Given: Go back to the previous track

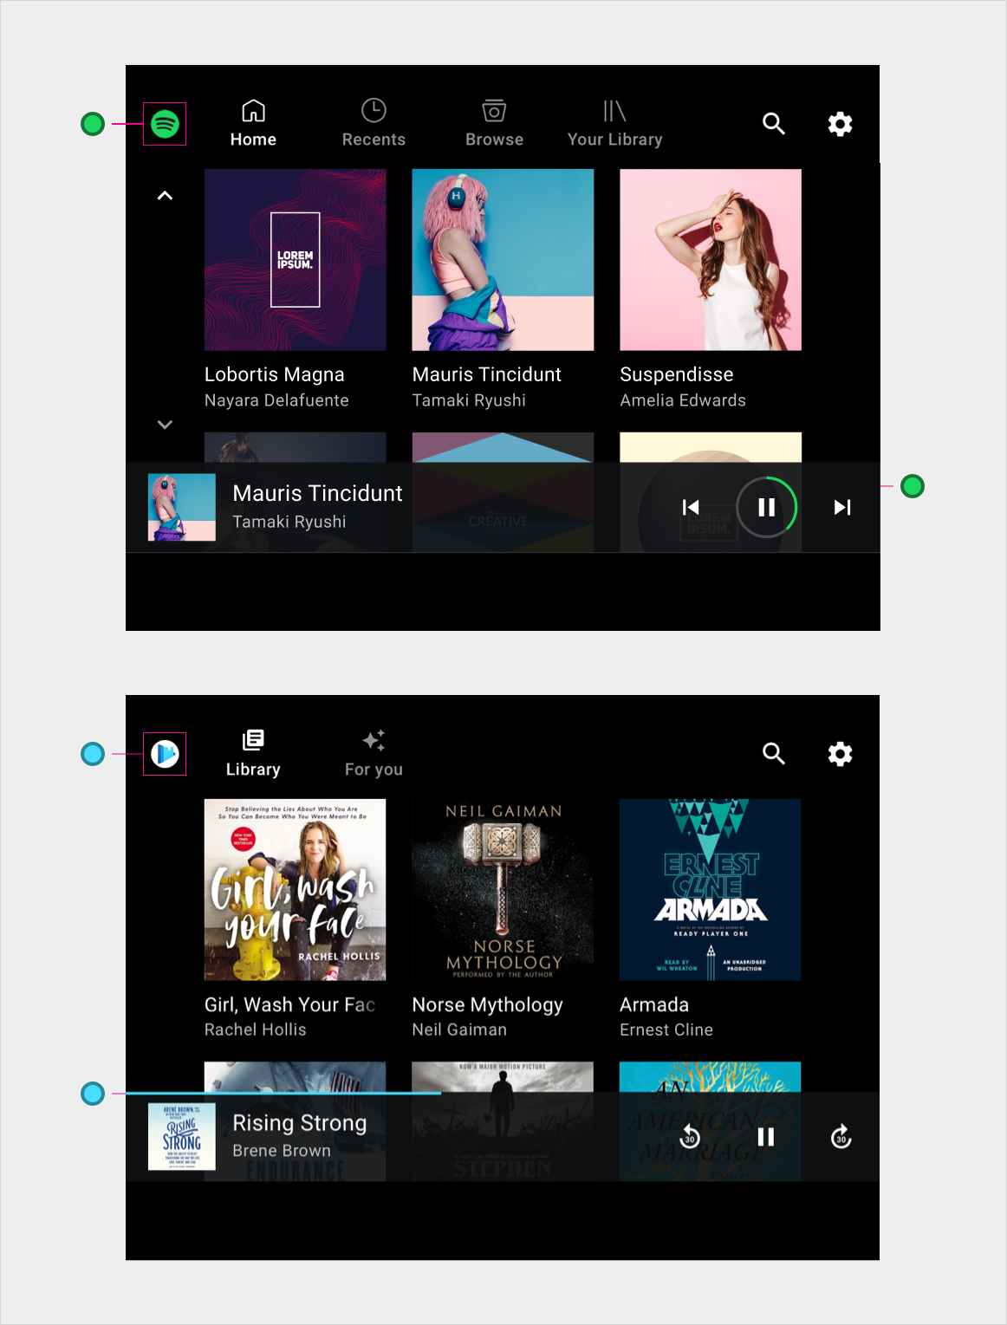Looking at the screenshot, I should pos(691,507).
